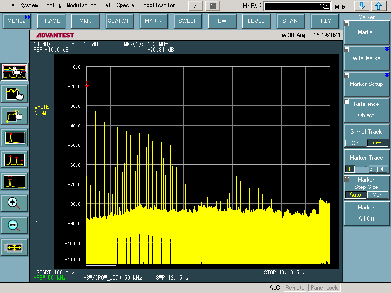Open the Marker Setup softkey
Screen dimensions: 391x293
[366, 84]
